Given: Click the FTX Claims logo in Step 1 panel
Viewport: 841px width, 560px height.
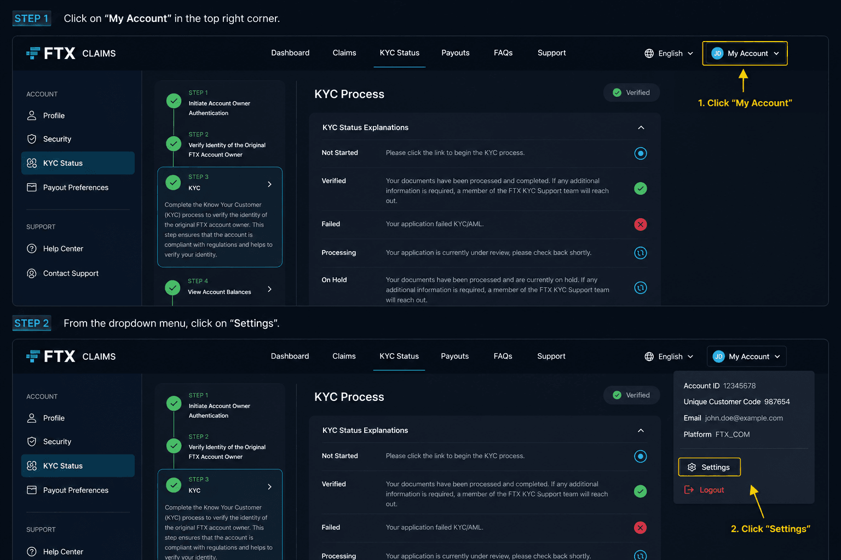Looking at the screenshot, I should click(x=71, y=53).
